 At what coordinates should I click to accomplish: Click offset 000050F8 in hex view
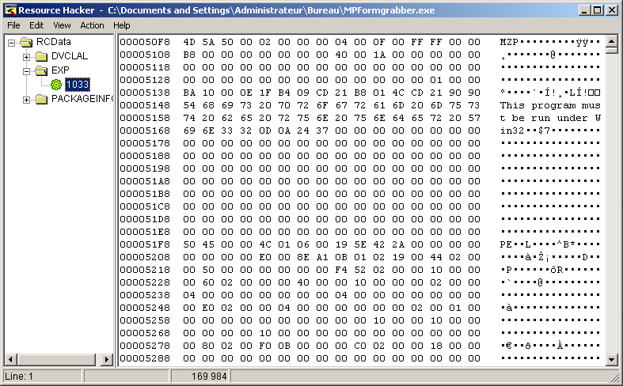(x=145, y=42)
